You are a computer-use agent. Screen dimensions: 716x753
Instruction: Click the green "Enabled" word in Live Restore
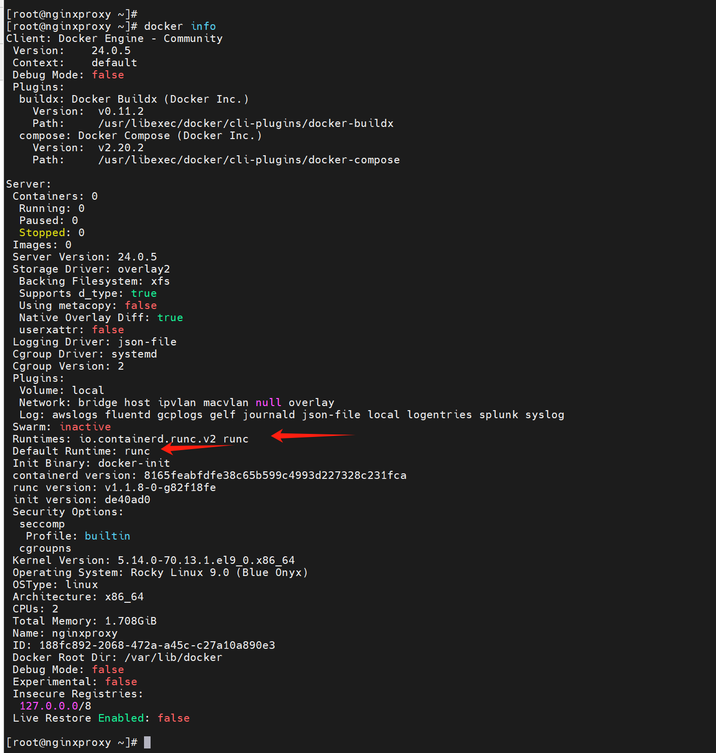coord(121,718)
